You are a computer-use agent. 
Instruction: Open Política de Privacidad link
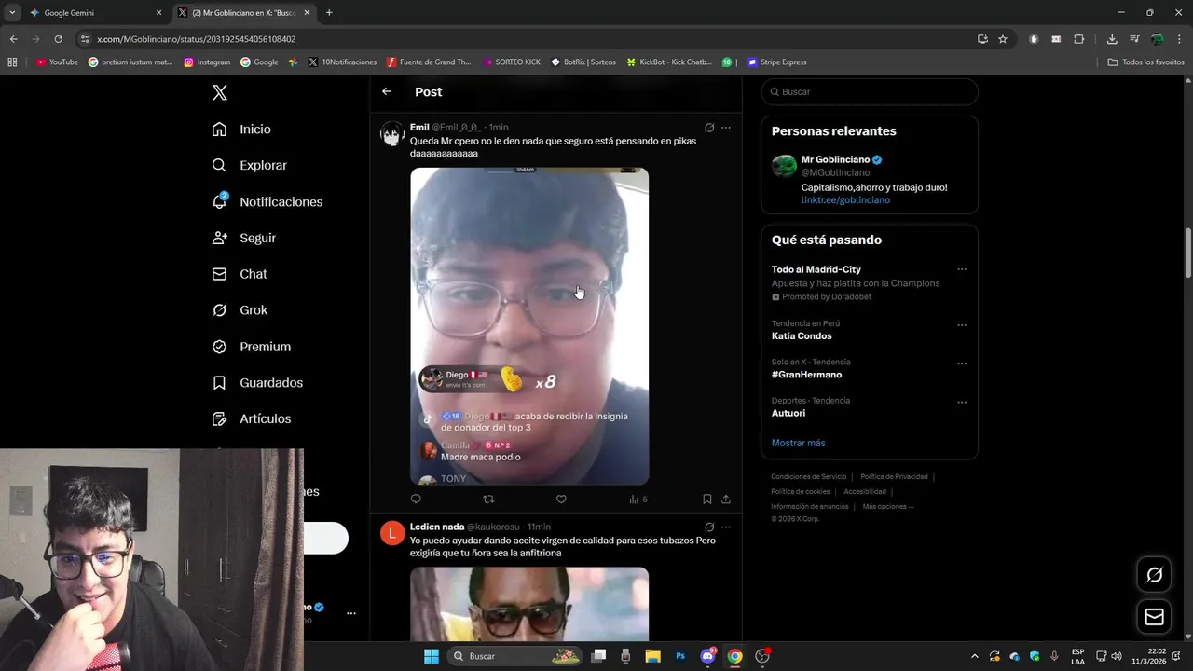pyautogui.click(x=894, y=477)
